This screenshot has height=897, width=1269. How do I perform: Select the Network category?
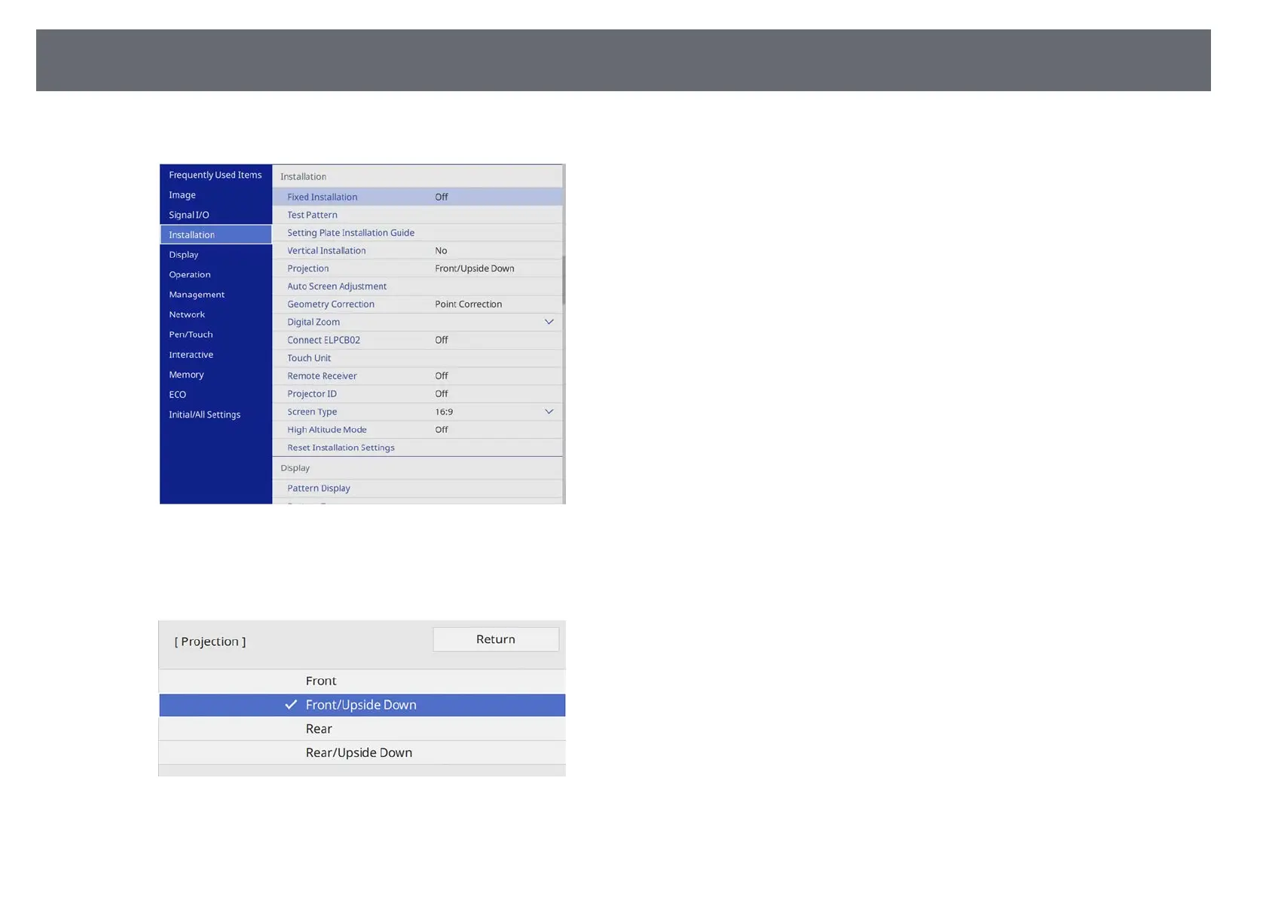point(216,314)
